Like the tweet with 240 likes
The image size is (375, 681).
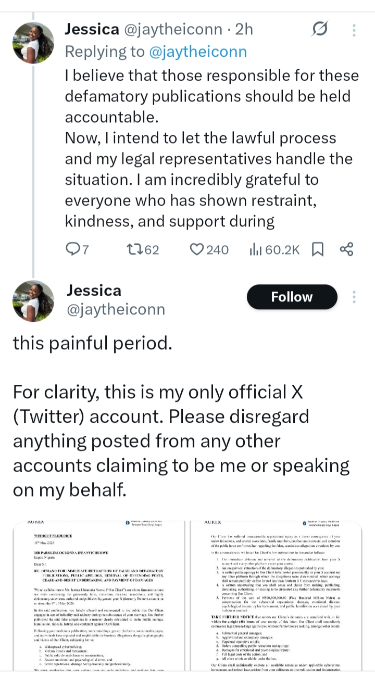pos(209,250)
